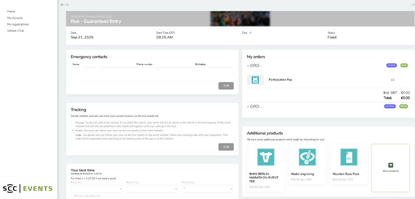Edit the tracking settings
The height and width of the screenshot is (199, 415).
pyautogui.click(x=226, y=147)
